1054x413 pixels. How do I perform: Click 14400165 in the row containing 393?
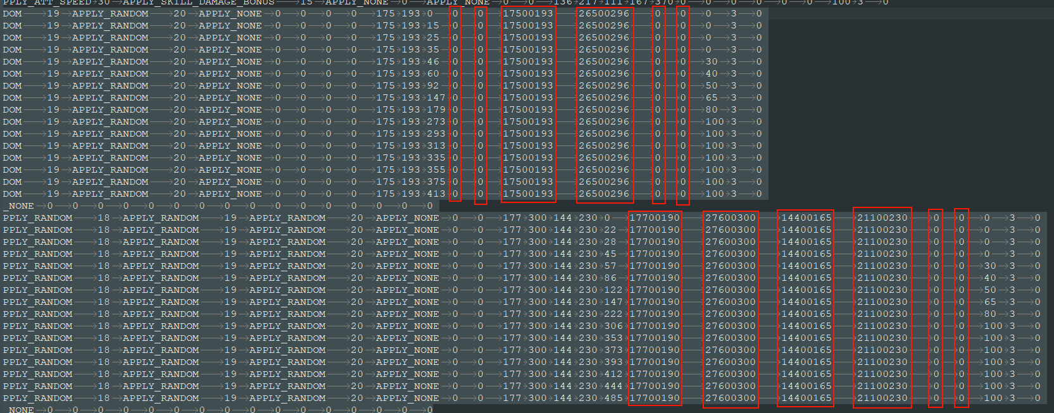806,362
